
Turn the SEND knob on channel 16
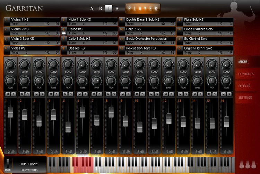pyautogui.click(x=226, y=64)
